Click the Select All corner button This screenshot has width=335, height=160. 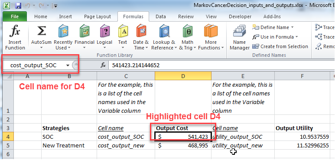click(x=8, y=76)
